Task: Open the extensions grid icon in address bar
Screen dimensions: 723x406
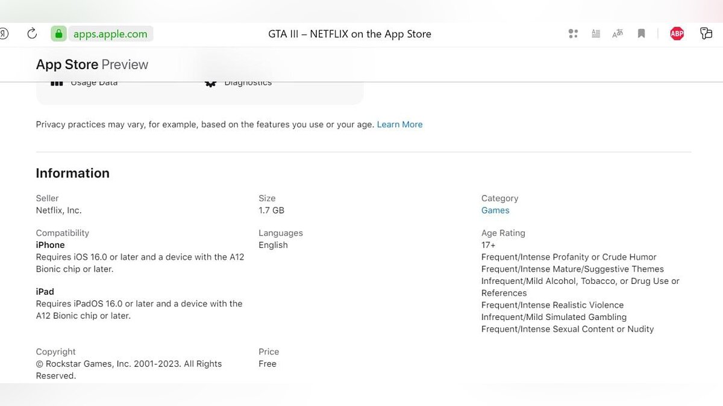Action: point(573,34)
